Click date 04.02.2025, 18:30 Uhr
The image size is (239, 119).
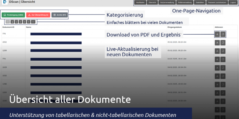177,100
